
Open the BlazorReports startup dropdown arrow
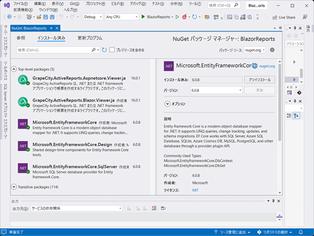(172, 17)
